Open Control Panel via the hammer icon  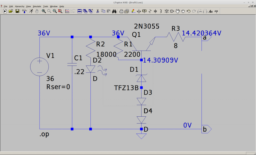pyautogui.click(x=24, y=11)
